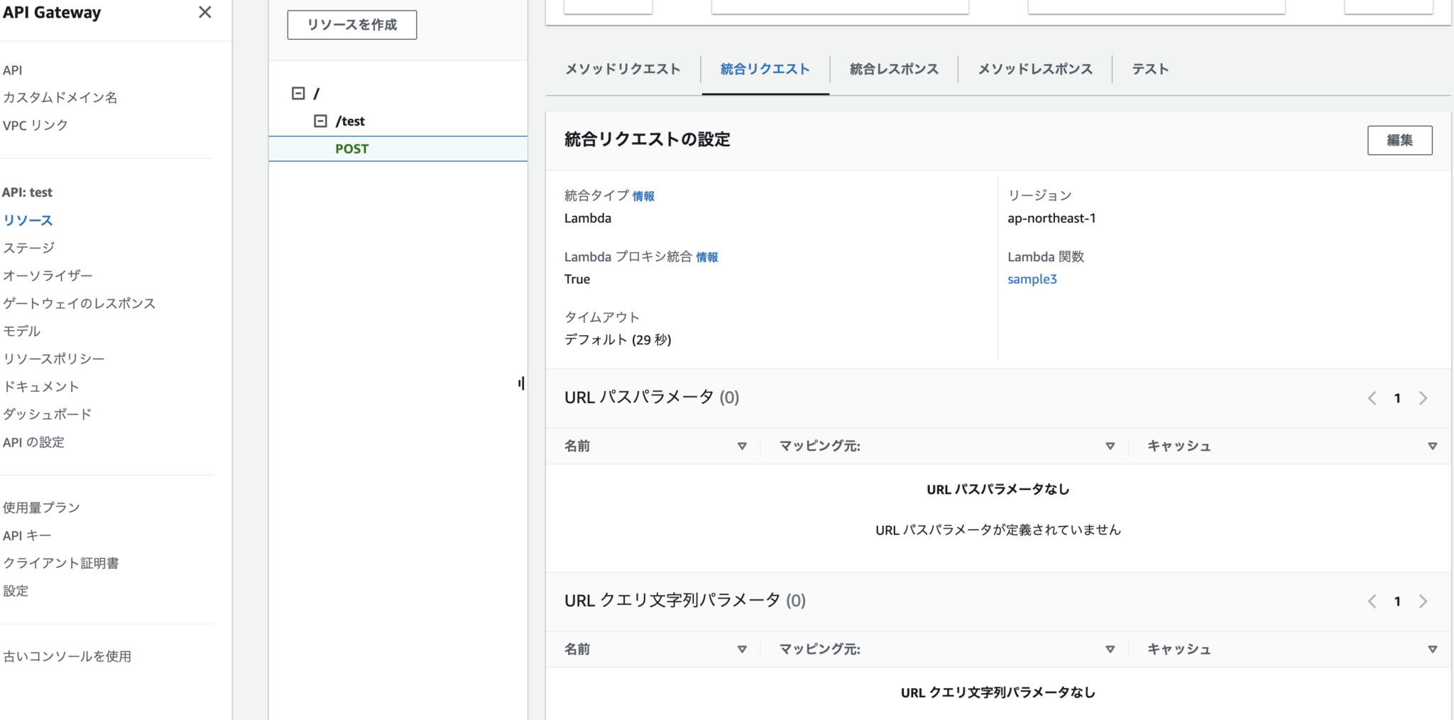
Task: Select the POST method in resource tree
Action: coord(352,149)
